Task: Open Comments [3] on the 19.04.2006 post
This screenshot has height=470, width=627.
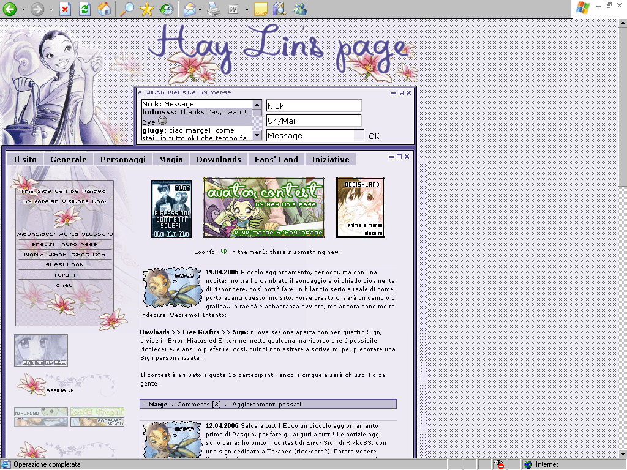Action: [199, 405]
